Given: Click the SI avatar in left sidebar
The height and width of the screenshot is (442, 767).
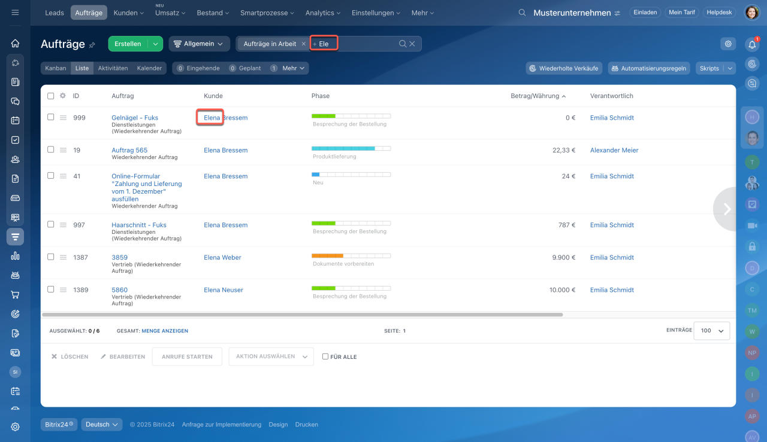Looking at the screenshot, I should (x=15, y=372).
